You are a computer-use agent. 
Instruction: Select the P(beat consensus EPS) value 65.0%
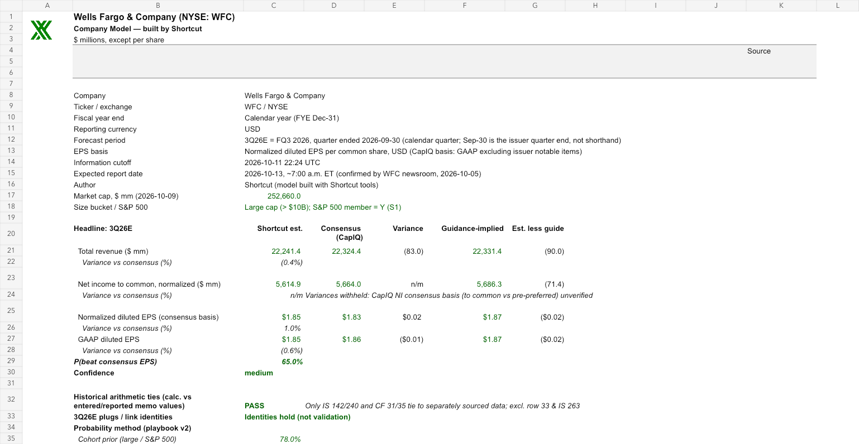tap(292, 361)
